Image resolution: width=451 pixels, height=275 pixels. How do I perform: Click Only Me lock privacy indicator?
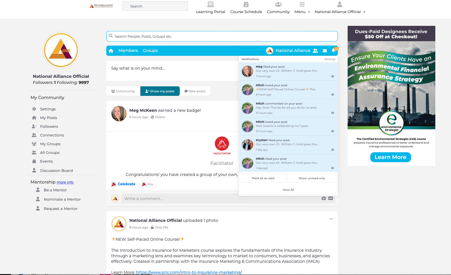tap(159, 227)
